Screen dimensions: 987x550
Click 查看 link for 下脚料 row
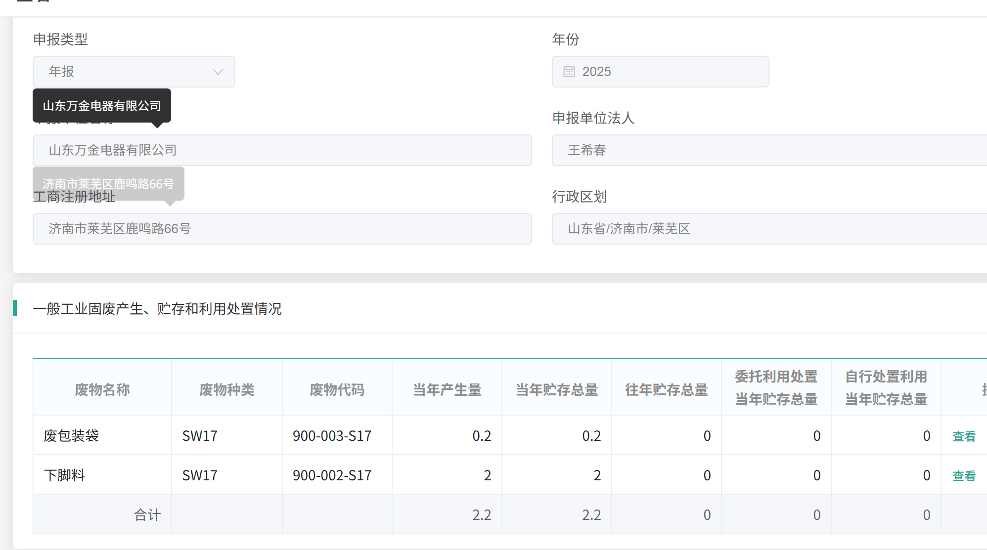[964, 476]
